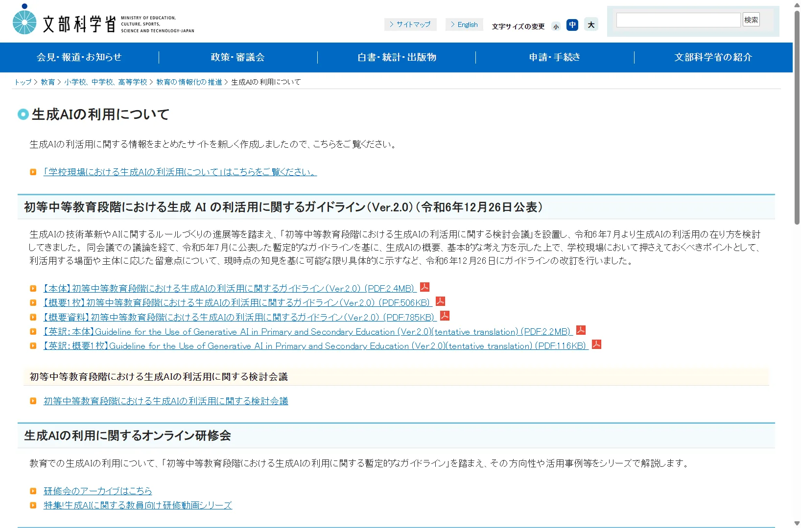This screenshot has height=528, width=801.
Task: Click the 生成AIの利用に関するオンライン研修会 heading
Action: tap(127, 436)
